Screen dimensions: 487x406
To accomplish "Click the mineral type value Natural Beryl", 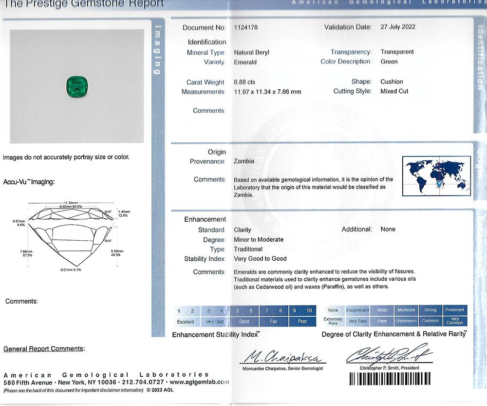I will (x=252, y=52).
